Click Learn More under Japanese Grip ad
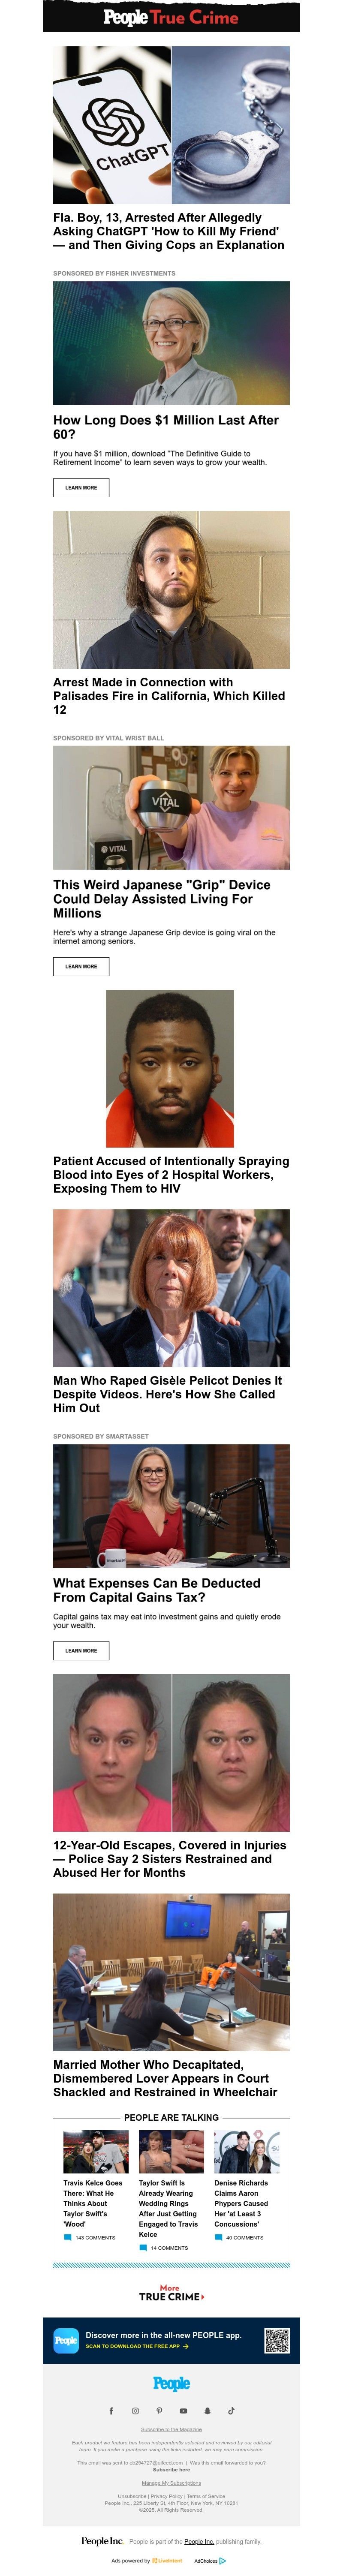The width and height of the screenshot is (343, 2576). click(x=81, y=966)
